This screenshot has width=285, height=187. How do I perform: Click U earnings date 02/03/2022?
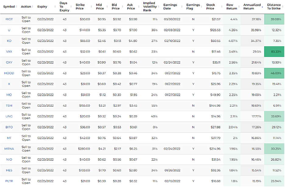[x=172, y=30]
